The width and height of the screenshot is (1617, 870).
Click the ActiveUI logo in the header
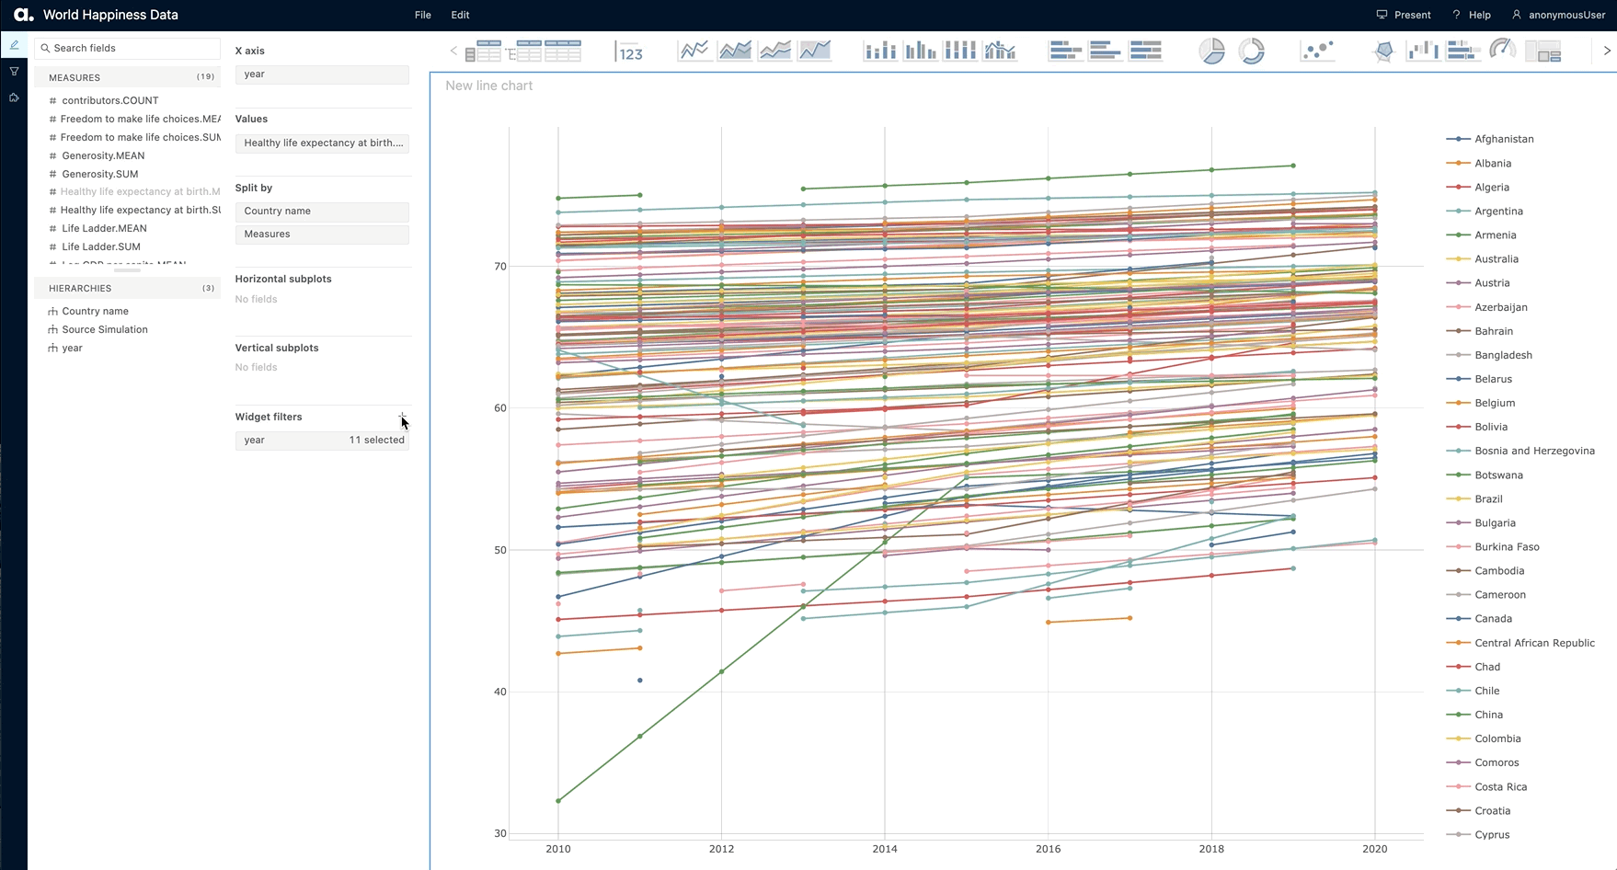pyautogui.click(x=23, y=15)
